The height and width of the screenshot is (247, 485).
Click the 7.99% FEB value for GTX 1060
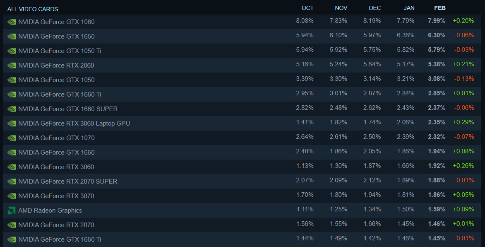click(437, 21)
